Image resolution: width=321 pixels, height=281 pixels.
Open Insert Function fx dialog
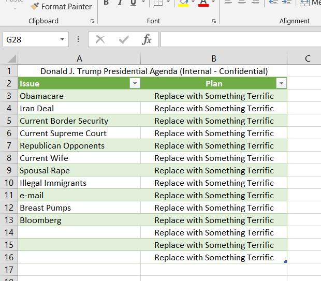tap(147, 39)
